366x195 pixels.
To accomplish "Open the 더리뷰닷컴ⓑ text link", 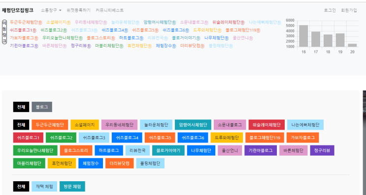I will (x=192, y=46).
